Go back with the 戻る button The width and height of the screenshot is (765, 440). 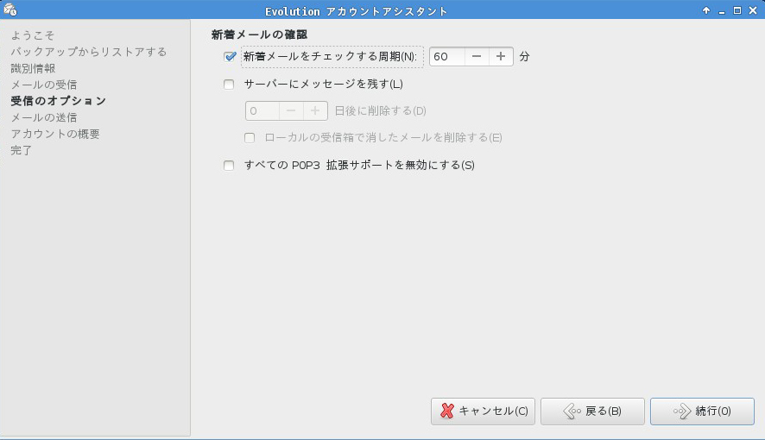[x=592, y=412]
